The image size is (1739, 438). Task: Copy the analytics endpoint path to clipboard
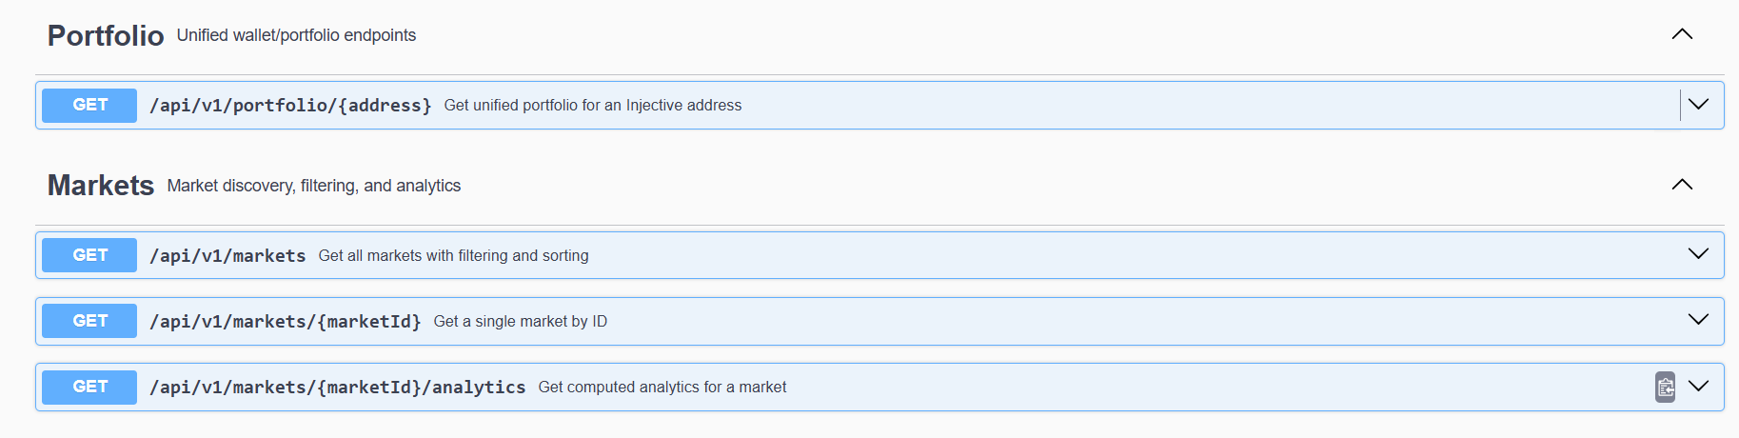pyautogui.click(x=1665, y=387)
